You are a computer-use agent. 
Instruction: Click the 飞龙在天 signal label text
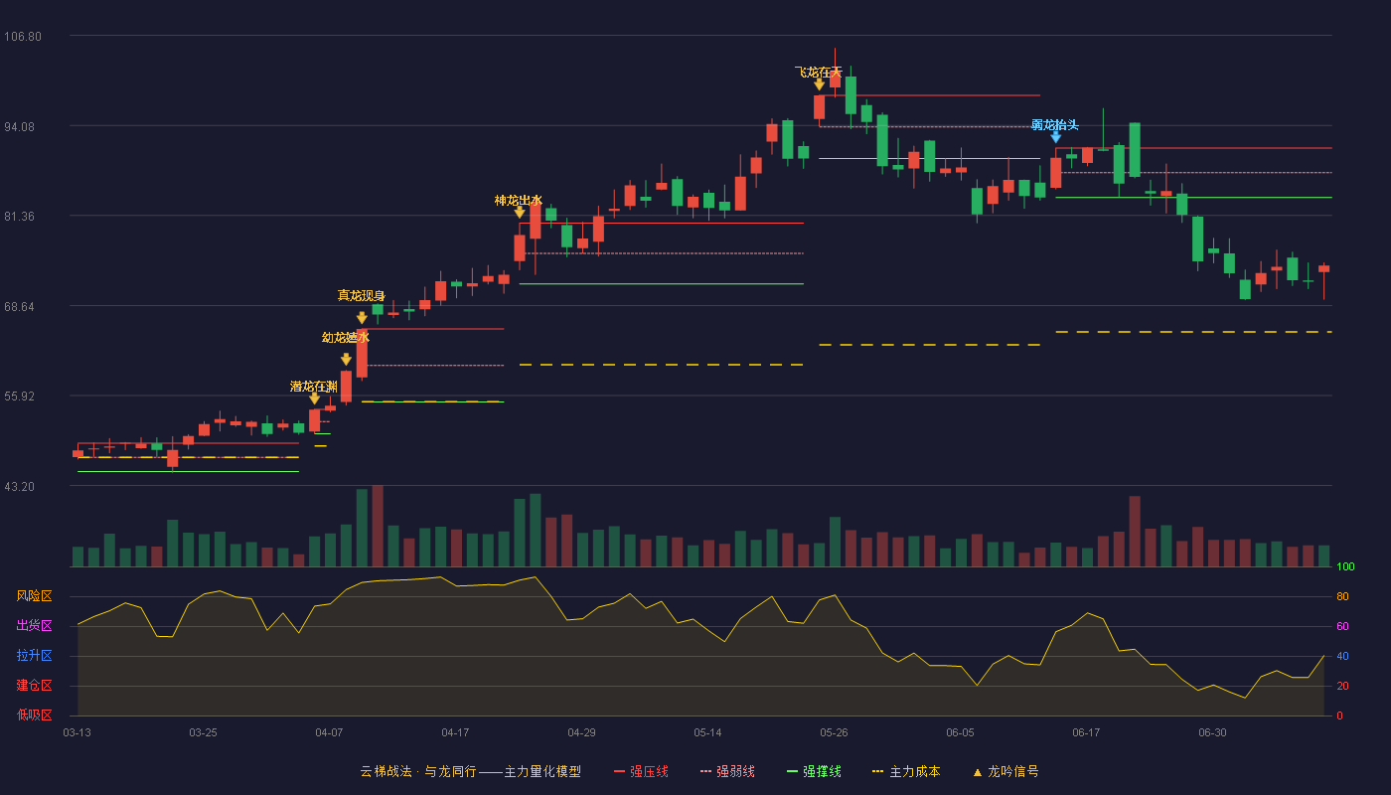click(x=819, y=72)
